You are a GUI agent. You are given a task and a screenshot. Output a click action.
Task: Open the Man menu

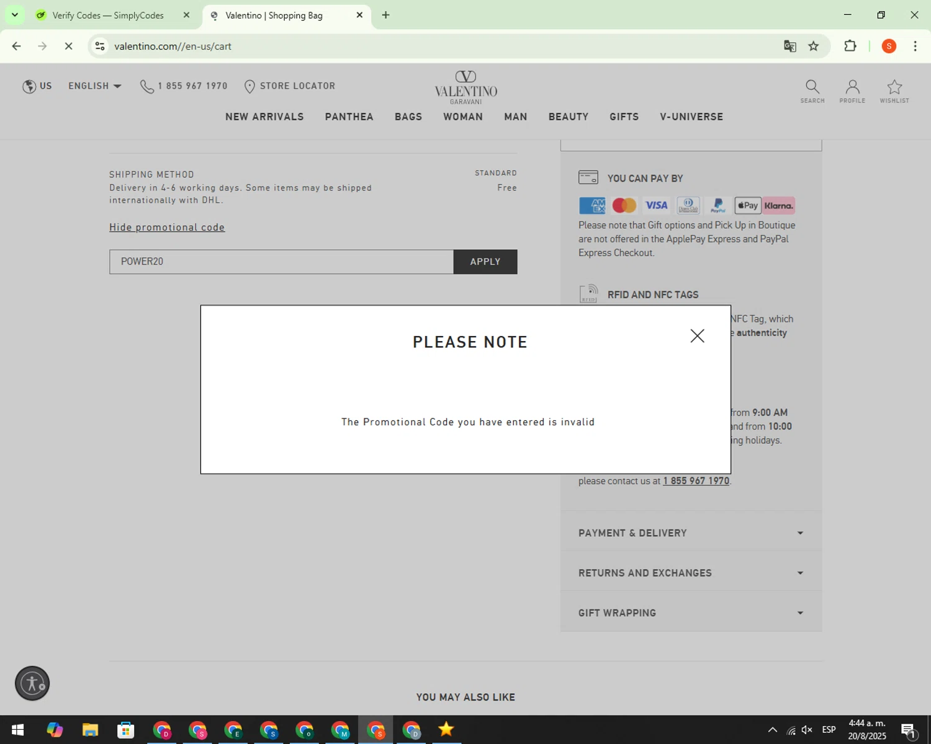(516, 117)
